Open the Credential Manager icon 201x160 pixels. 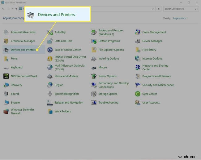coord(6,41)
